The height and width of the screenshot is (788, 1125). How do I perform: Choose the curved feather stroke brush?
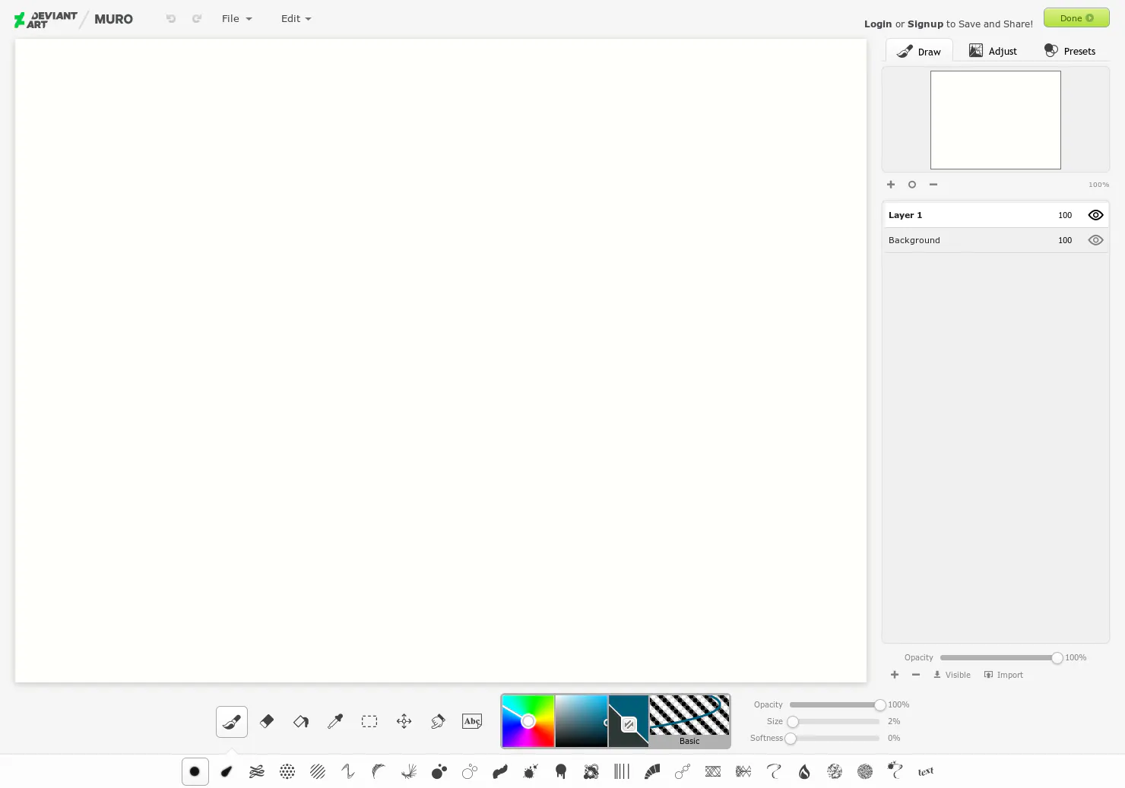point(379,771)
